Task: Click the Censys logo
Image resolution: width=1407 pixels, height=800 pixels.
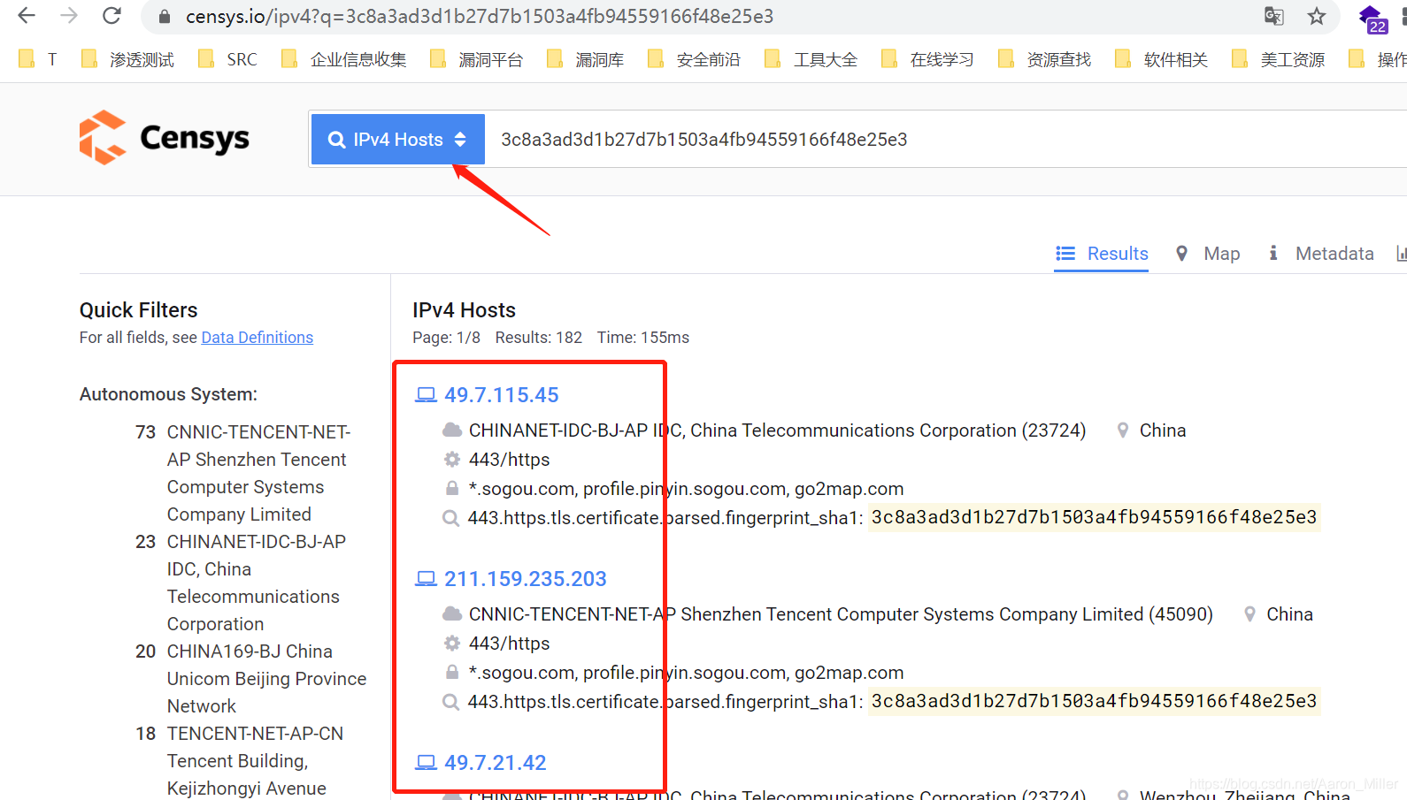Action: coord(165,138)
